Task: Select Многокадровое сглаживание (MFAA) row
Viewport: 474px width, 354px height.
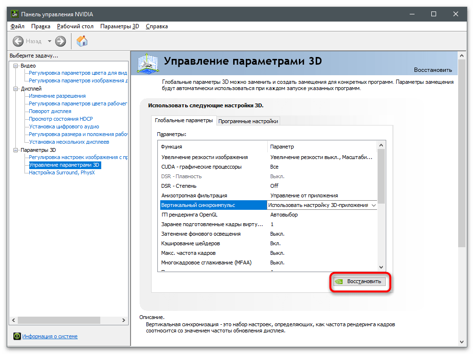Action: coord(268,263)
